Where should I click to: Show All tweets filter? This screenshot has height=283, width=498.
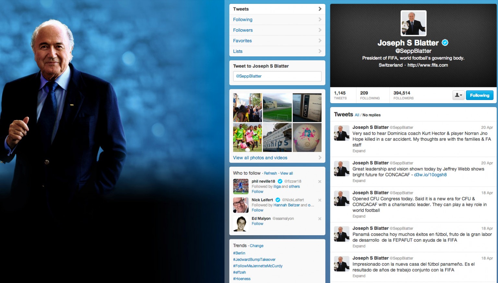pyautogui.click(x=357, y=115)
